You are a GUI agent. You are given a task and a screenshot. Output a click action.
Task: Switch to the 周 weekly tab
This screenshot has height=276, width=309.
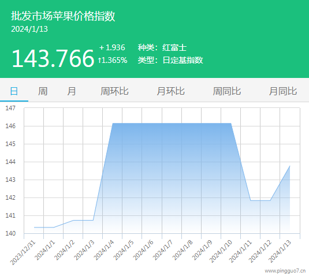tap(43, 91)
